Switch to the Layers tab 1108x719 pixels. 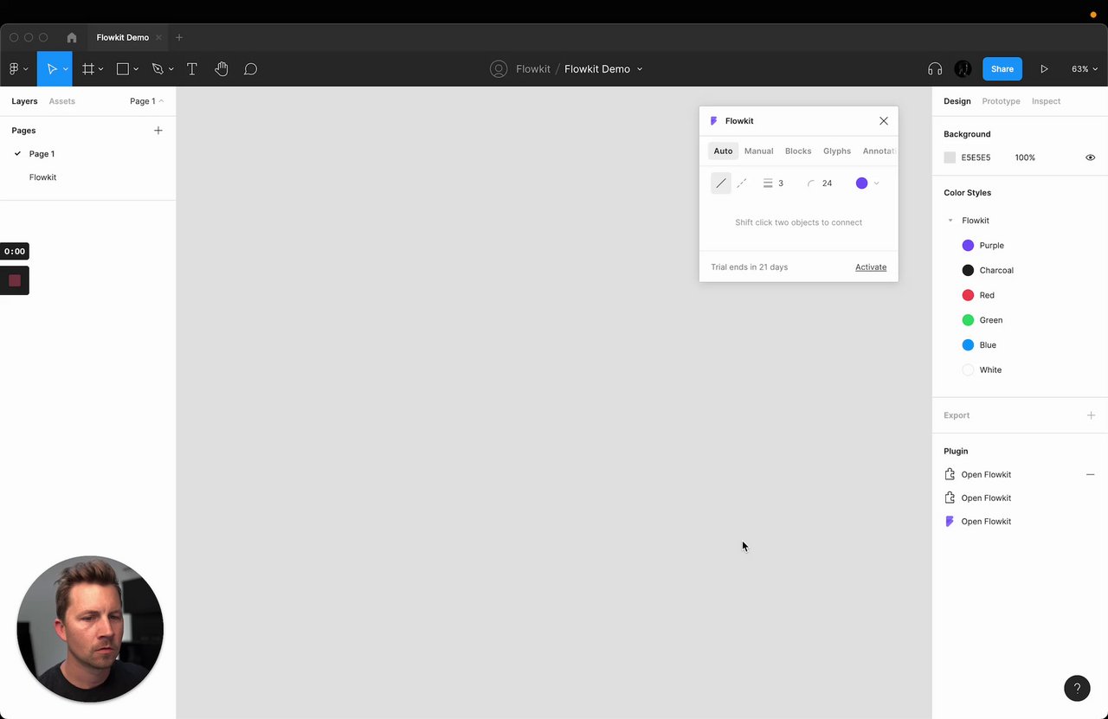[24, 101]
